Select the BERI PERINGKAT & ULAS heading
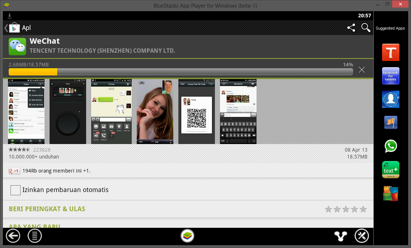Screen dimensions: 411x248 click(47, 209)
